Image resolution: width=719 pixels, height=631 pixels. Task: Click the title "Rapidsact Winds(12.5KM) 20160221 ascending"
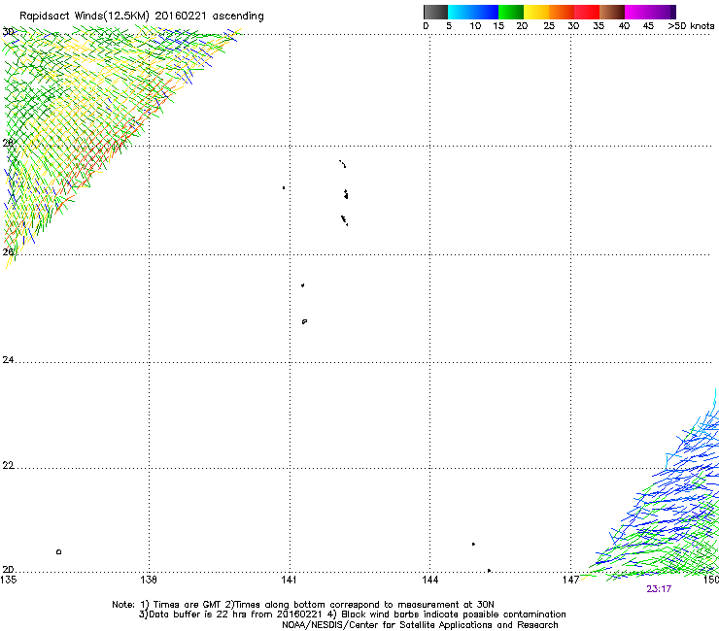pyautogui.click(x=142, y=17)
